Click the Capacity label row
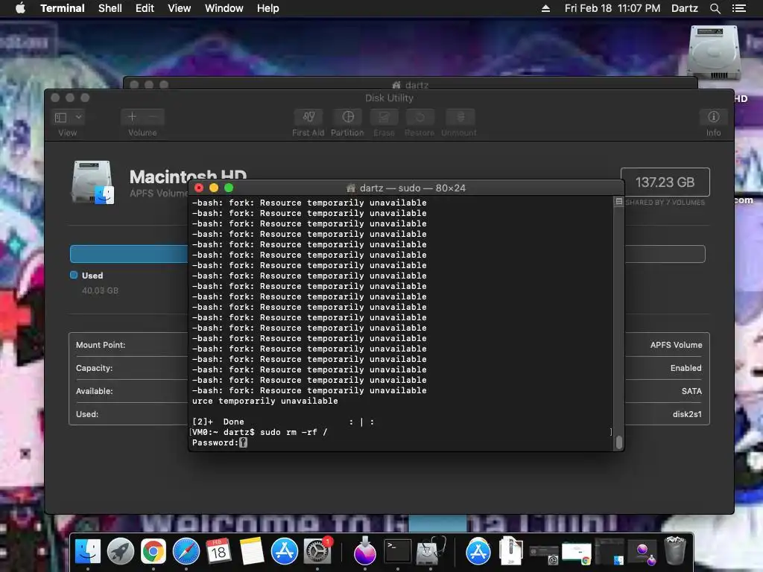 tap(94, 368)
